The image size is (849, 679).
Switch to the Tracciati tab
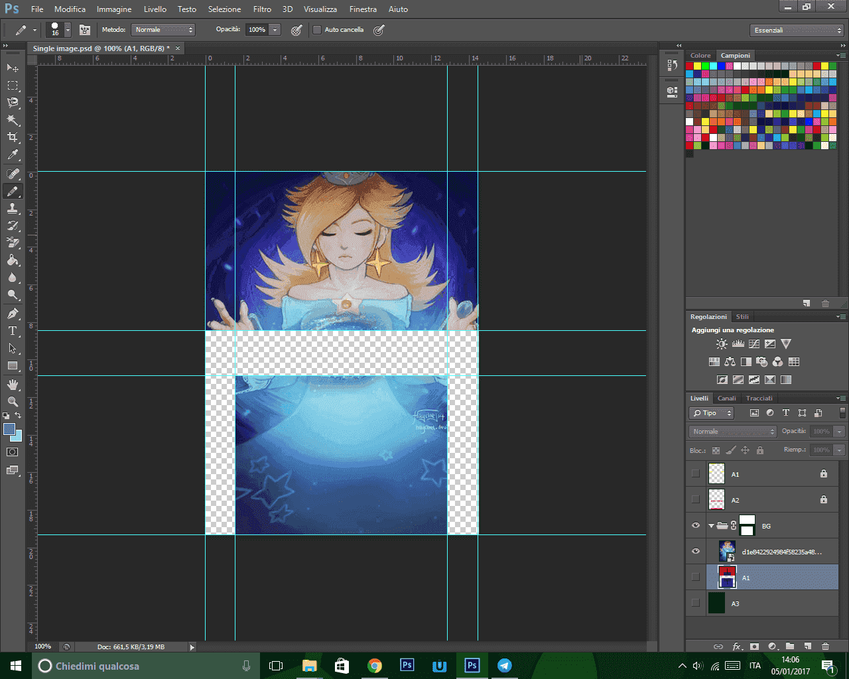[759, 399]
